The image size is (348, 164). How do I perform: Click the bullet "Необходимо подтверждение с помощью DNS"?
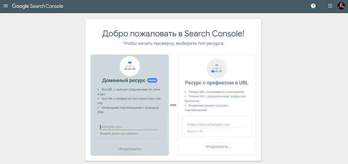tap(128, 110)
